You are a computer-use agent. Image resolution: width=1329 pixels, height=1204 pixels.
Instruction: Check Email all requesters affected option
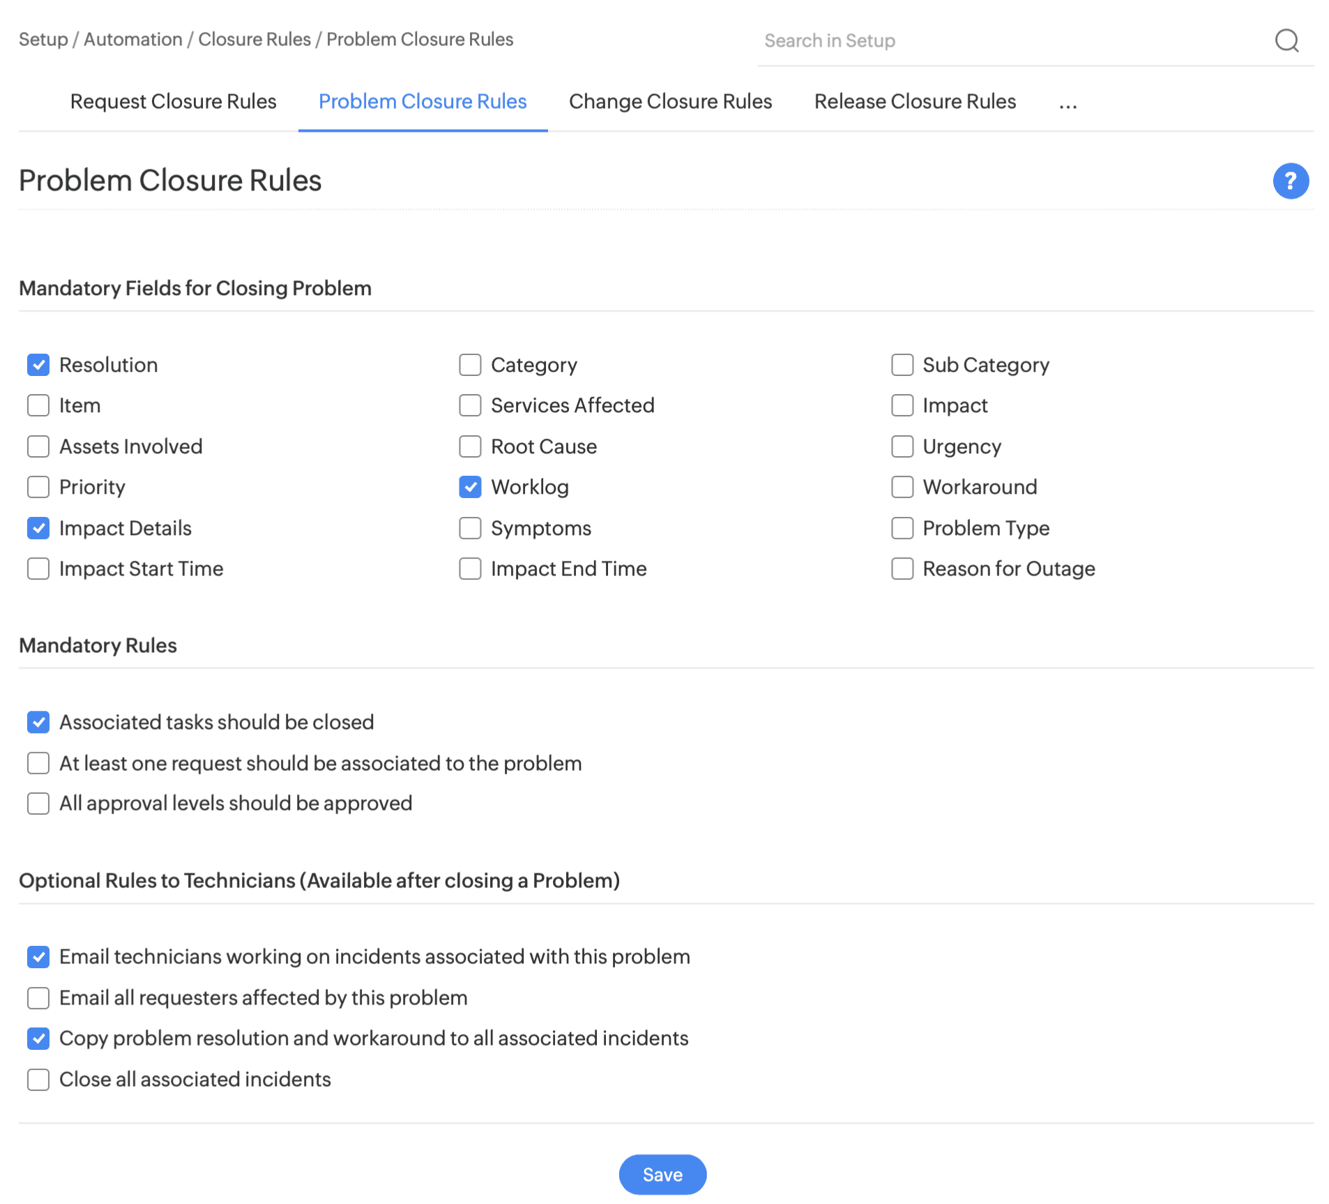tap(38, 998)
